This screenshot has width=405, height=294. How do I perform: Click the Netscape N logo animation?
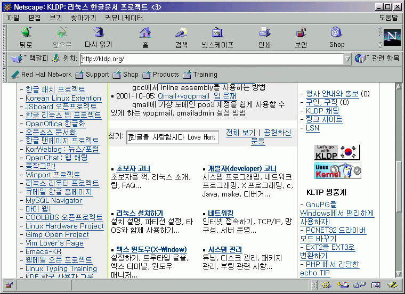[x=392, y=37]
